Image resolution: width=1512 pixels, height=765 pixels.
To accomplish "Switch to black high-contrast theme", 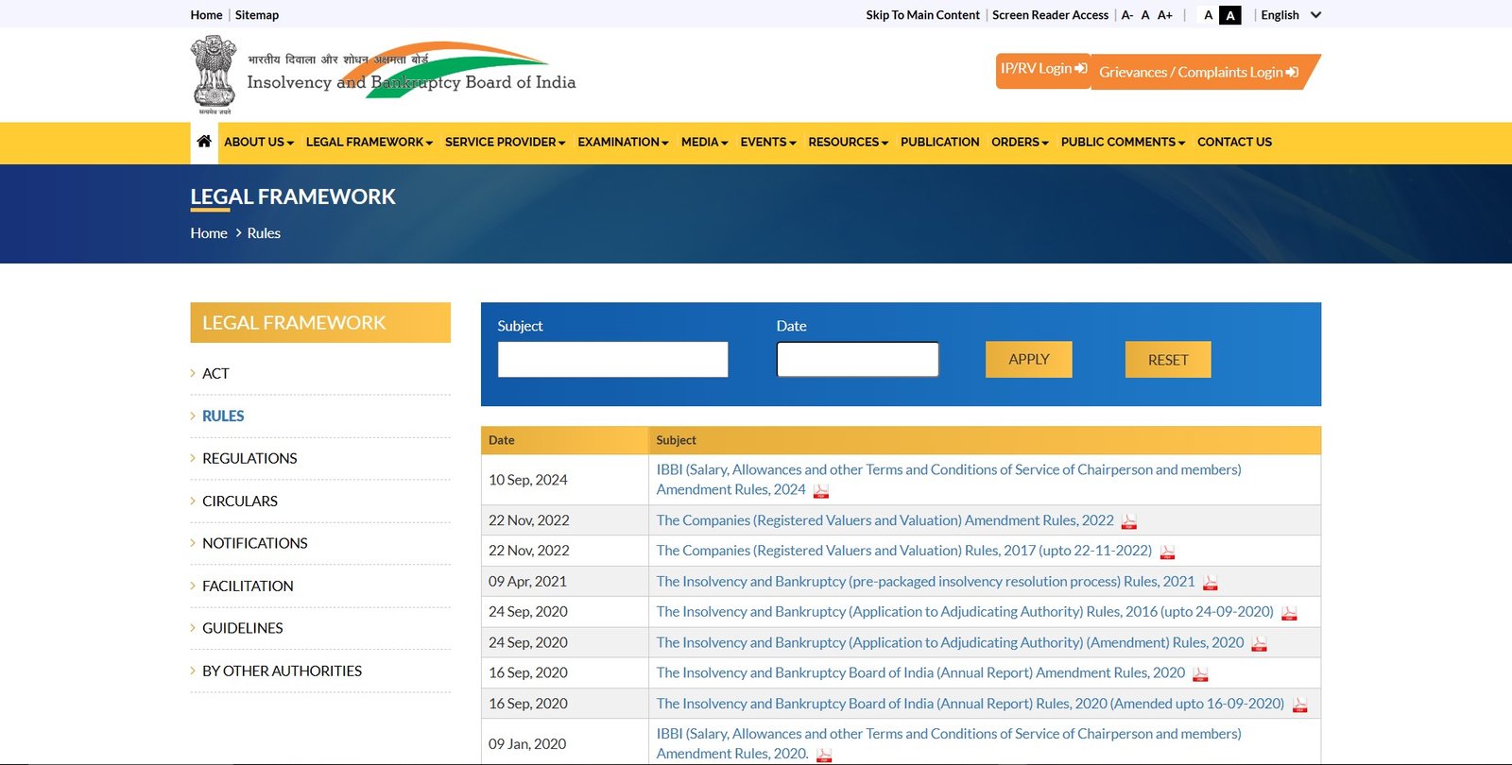I will click(1229, 15).
